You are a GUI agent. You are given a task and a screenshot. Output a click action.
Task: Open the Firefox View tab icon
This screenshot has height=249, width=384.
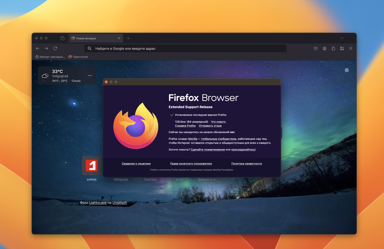pyautogui.click(x=62, y=38)
